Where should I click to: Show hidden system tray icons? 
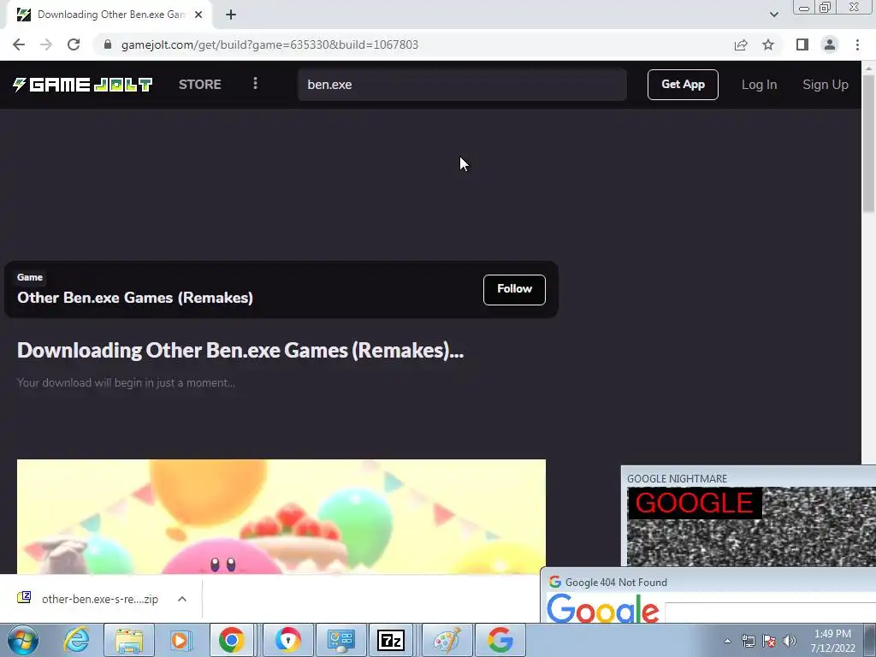click(x=727, y=641)
